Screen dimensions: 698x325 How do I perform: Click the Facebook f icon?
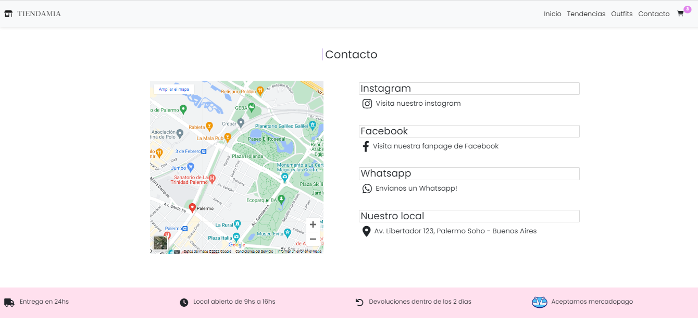(x=366, y=146)
